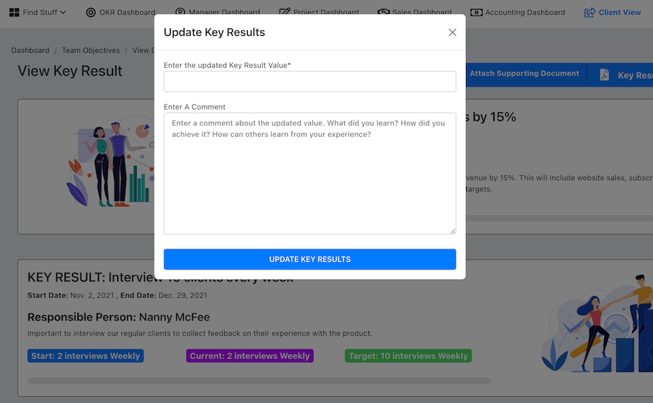
Task: Click the Sales Dashboard handshake icon
Action: pos(383,12)
